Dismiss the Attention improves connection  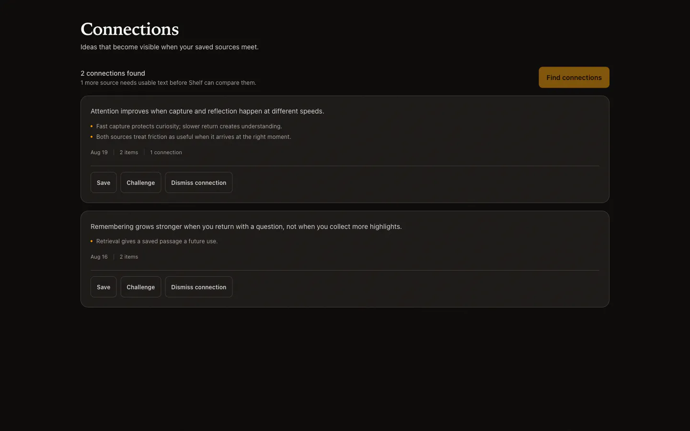[x=198, y=182]
